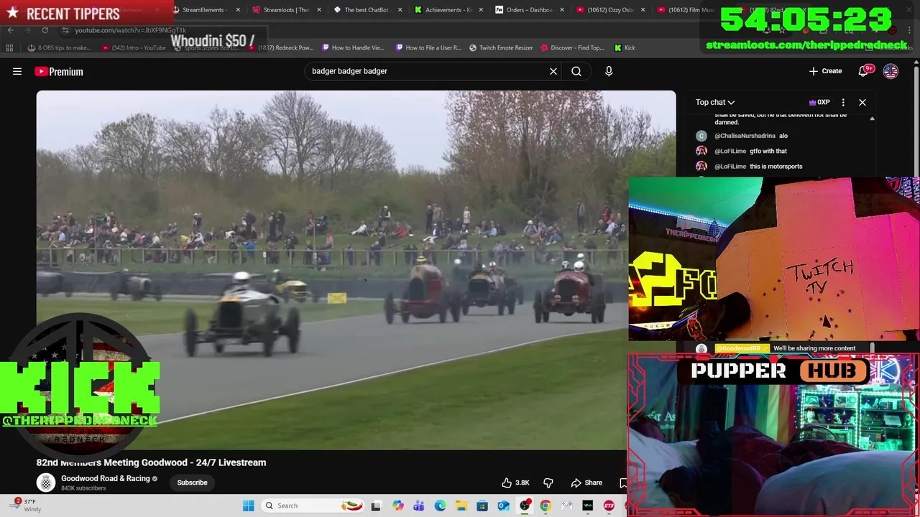
Task: Switch to the Streamloots browser tab
Action: (285, 10)
